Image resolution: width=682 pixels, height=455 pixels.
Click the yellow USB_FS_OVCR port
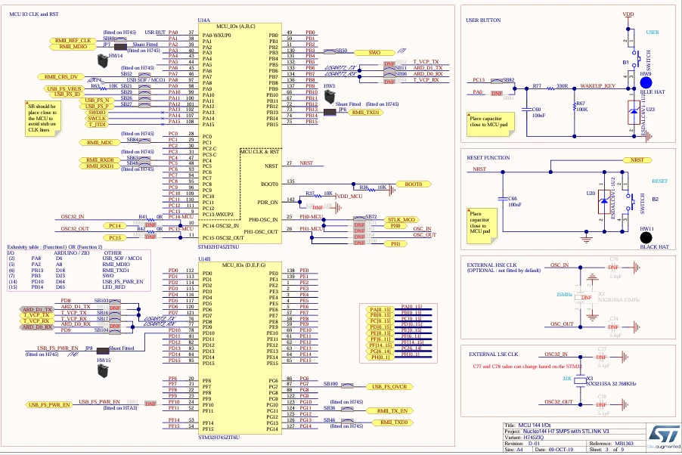click(389, 386)
